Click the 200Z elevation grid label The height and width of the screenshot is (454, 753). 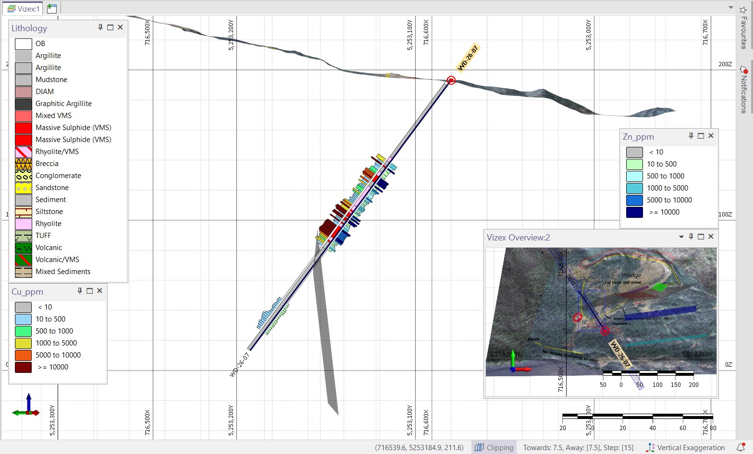click(725, 64)
